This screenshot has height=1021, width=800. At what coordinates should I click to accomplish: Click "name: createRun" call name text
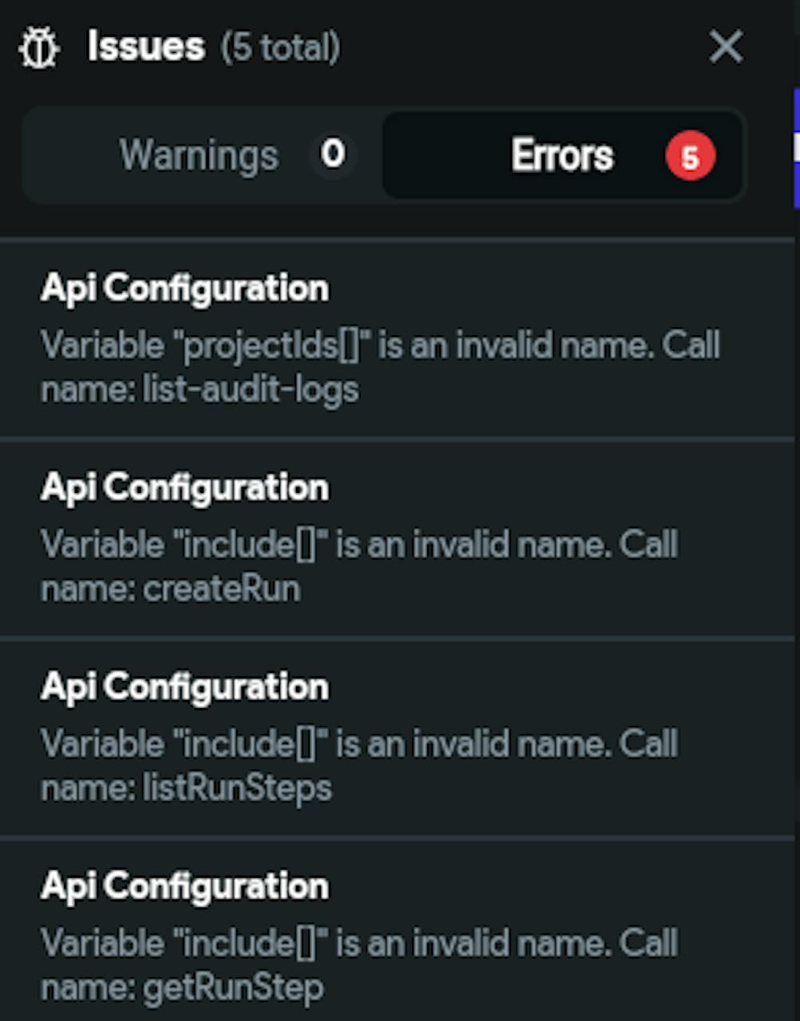(171, 589)
